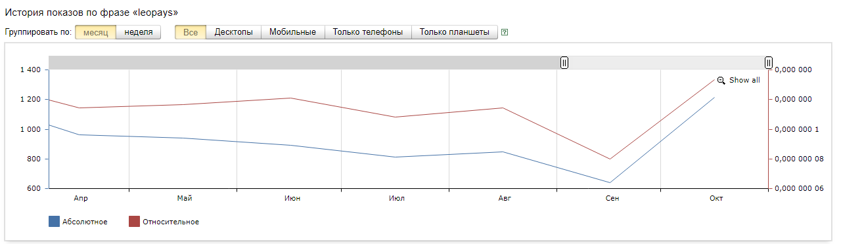
Task: Group data by месяц
Action: tap(95, 32)
